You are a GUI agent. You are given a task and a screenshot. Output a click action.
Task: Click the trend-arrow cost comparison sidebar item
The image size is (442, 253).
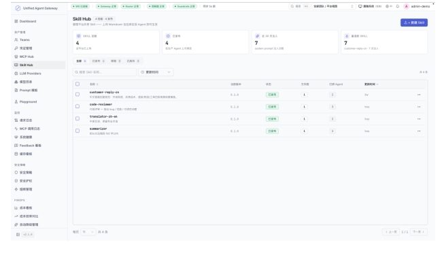[29, 216]
